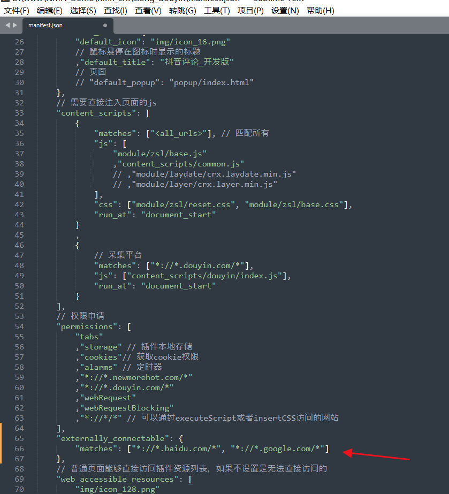Click "tabs" permission string
Screen dimensions: 449x494
(89, 337)
